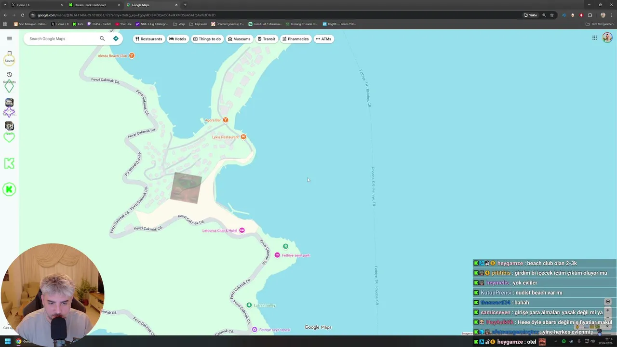Click Lykia Restaurant map pin

tap(243, 137)
